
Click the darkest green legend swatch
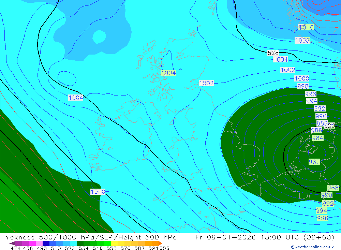coord(80,243)
